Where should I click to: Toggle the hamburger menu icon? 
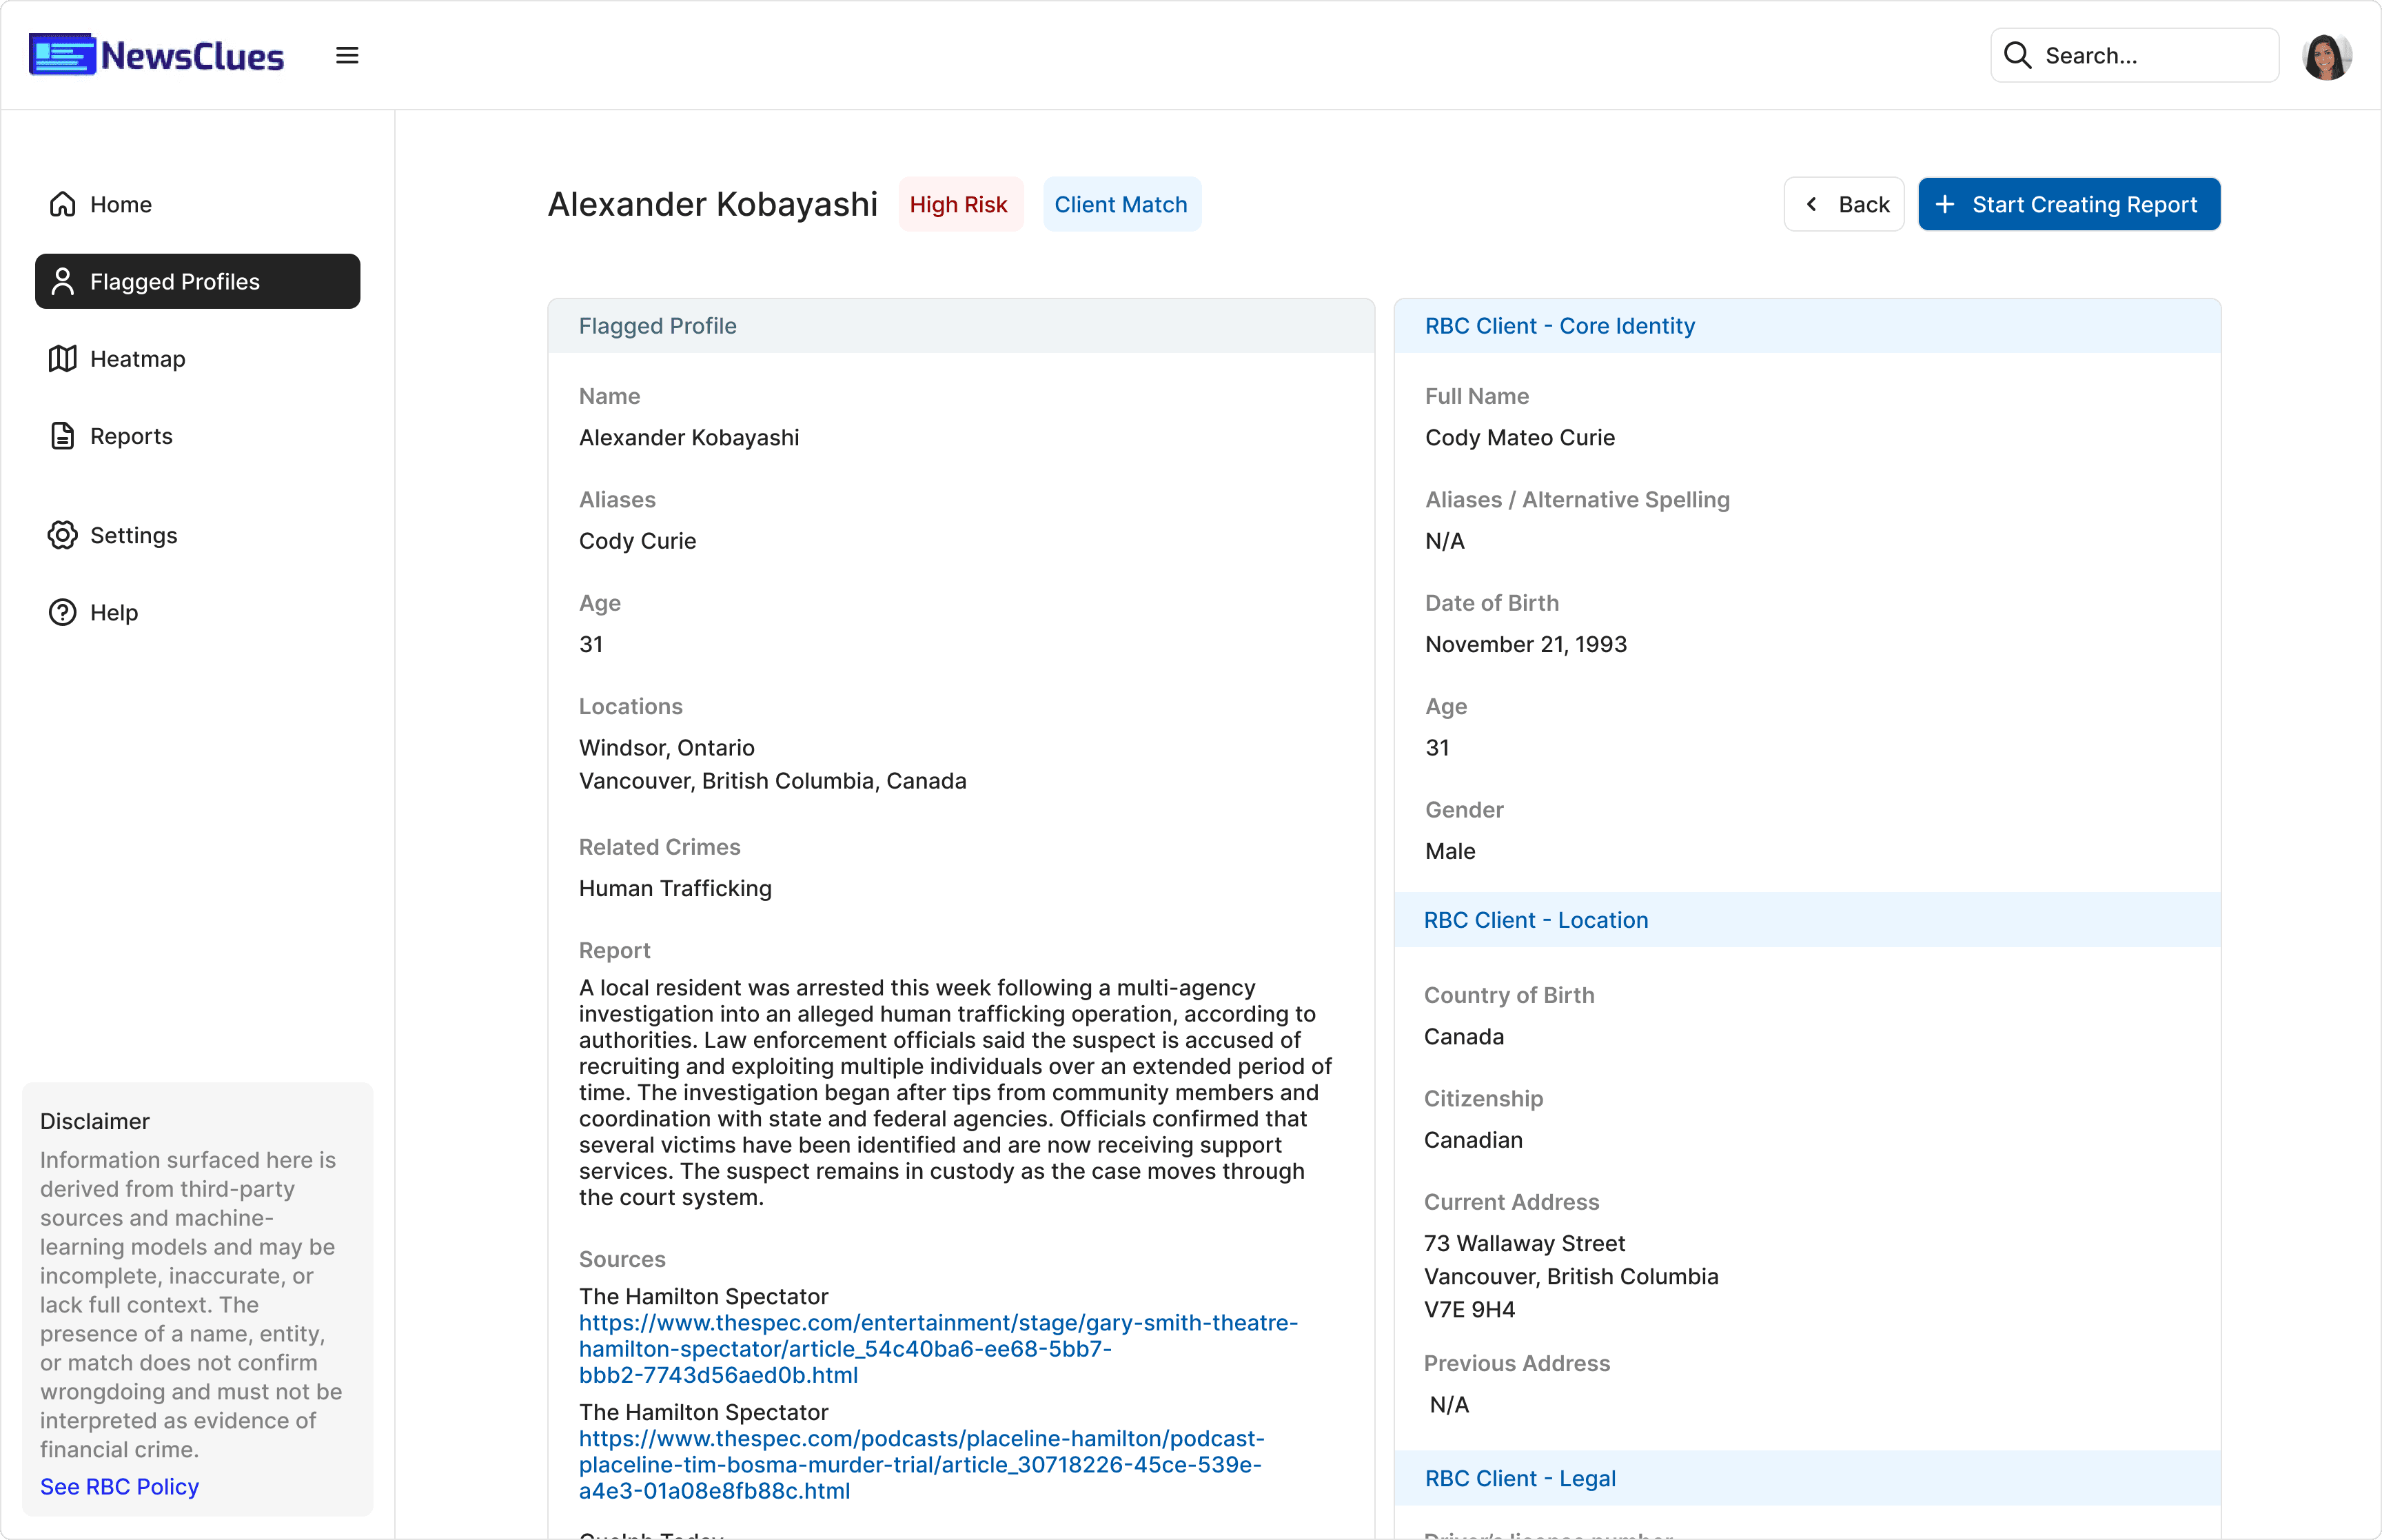tap(347, 55)
